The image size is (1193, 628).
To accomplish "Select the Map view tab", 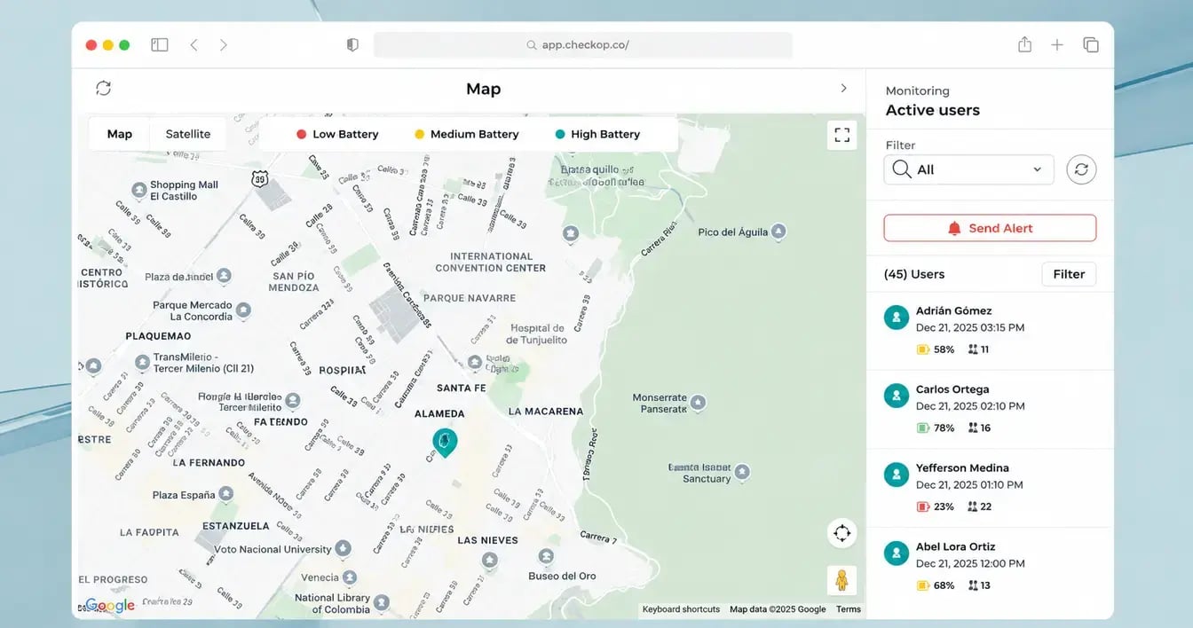I will (120, 134).
